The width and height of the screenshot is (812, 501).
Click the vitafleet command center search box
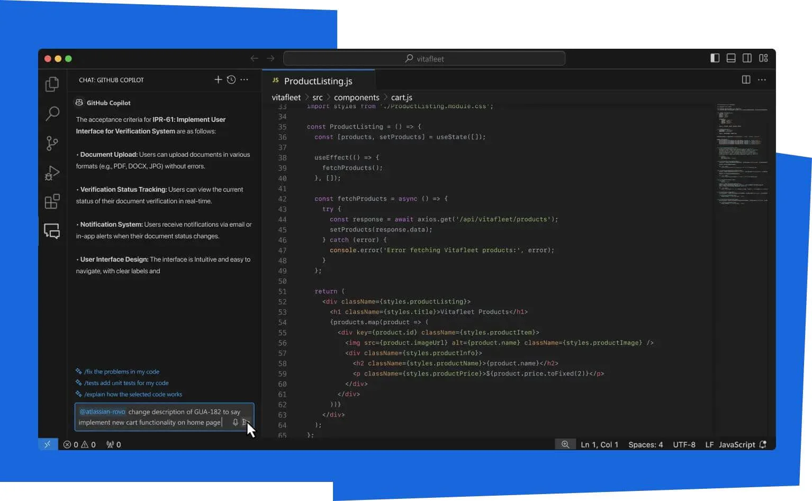click(424, 59)
